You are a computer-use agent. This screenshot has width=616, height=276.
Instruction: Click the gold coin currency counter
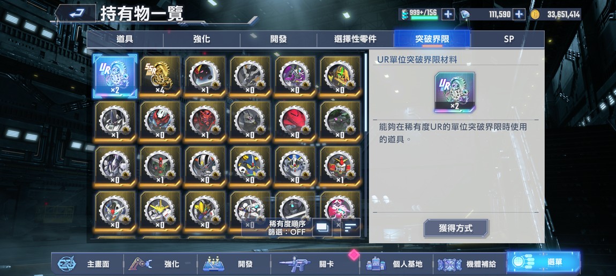(x=555, y=14)
